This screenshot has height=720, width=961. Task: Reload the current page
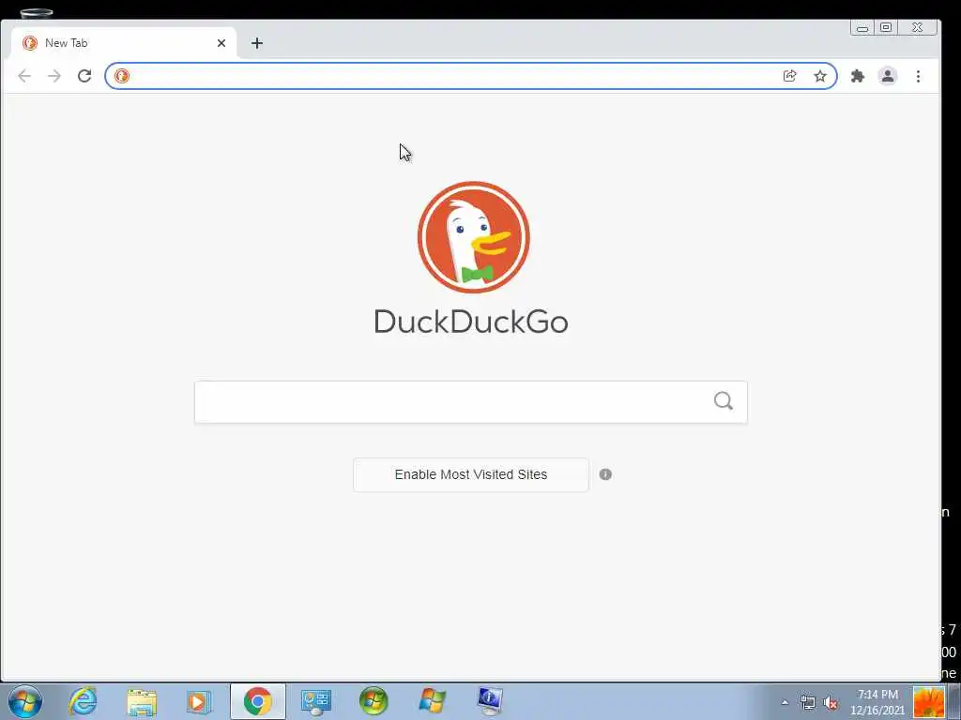84,76
